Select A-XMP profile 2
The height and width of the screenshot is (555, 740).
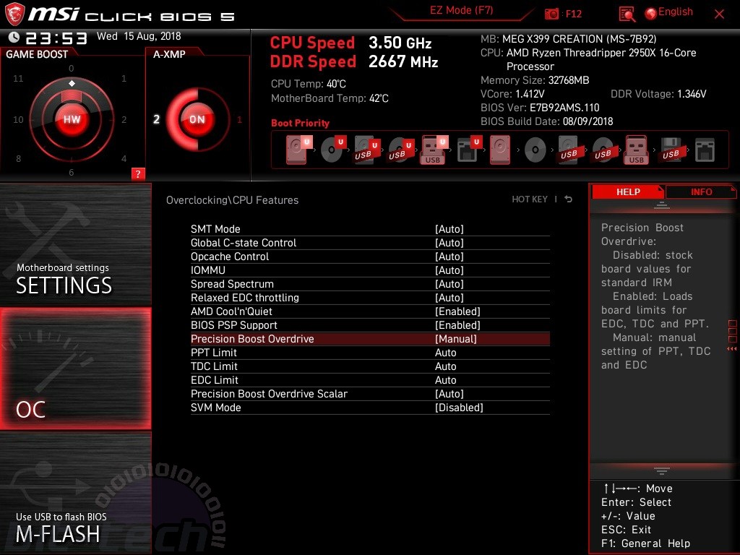click(x=156, y=119)
